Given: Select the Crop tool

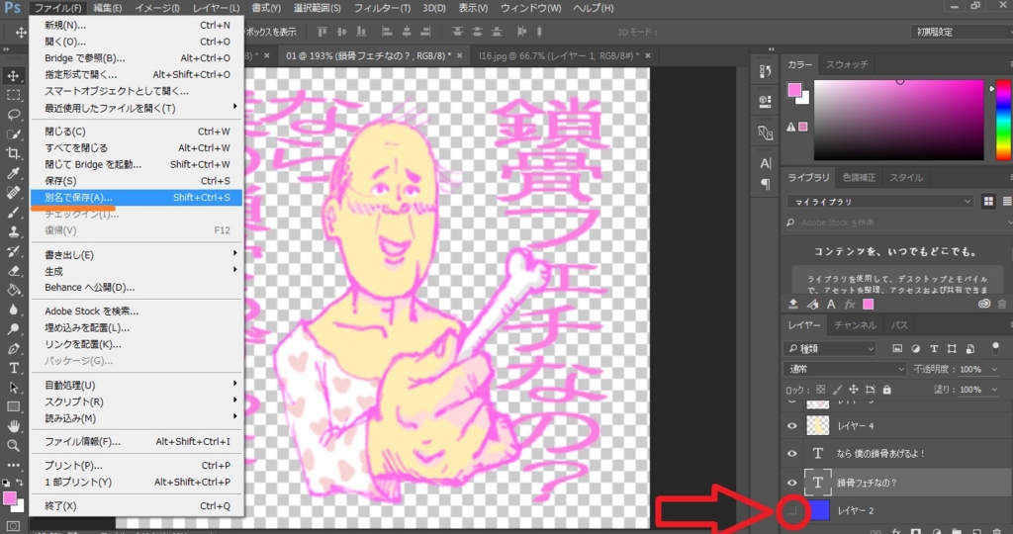Looking at the screenshot, I should coord(13,153).
